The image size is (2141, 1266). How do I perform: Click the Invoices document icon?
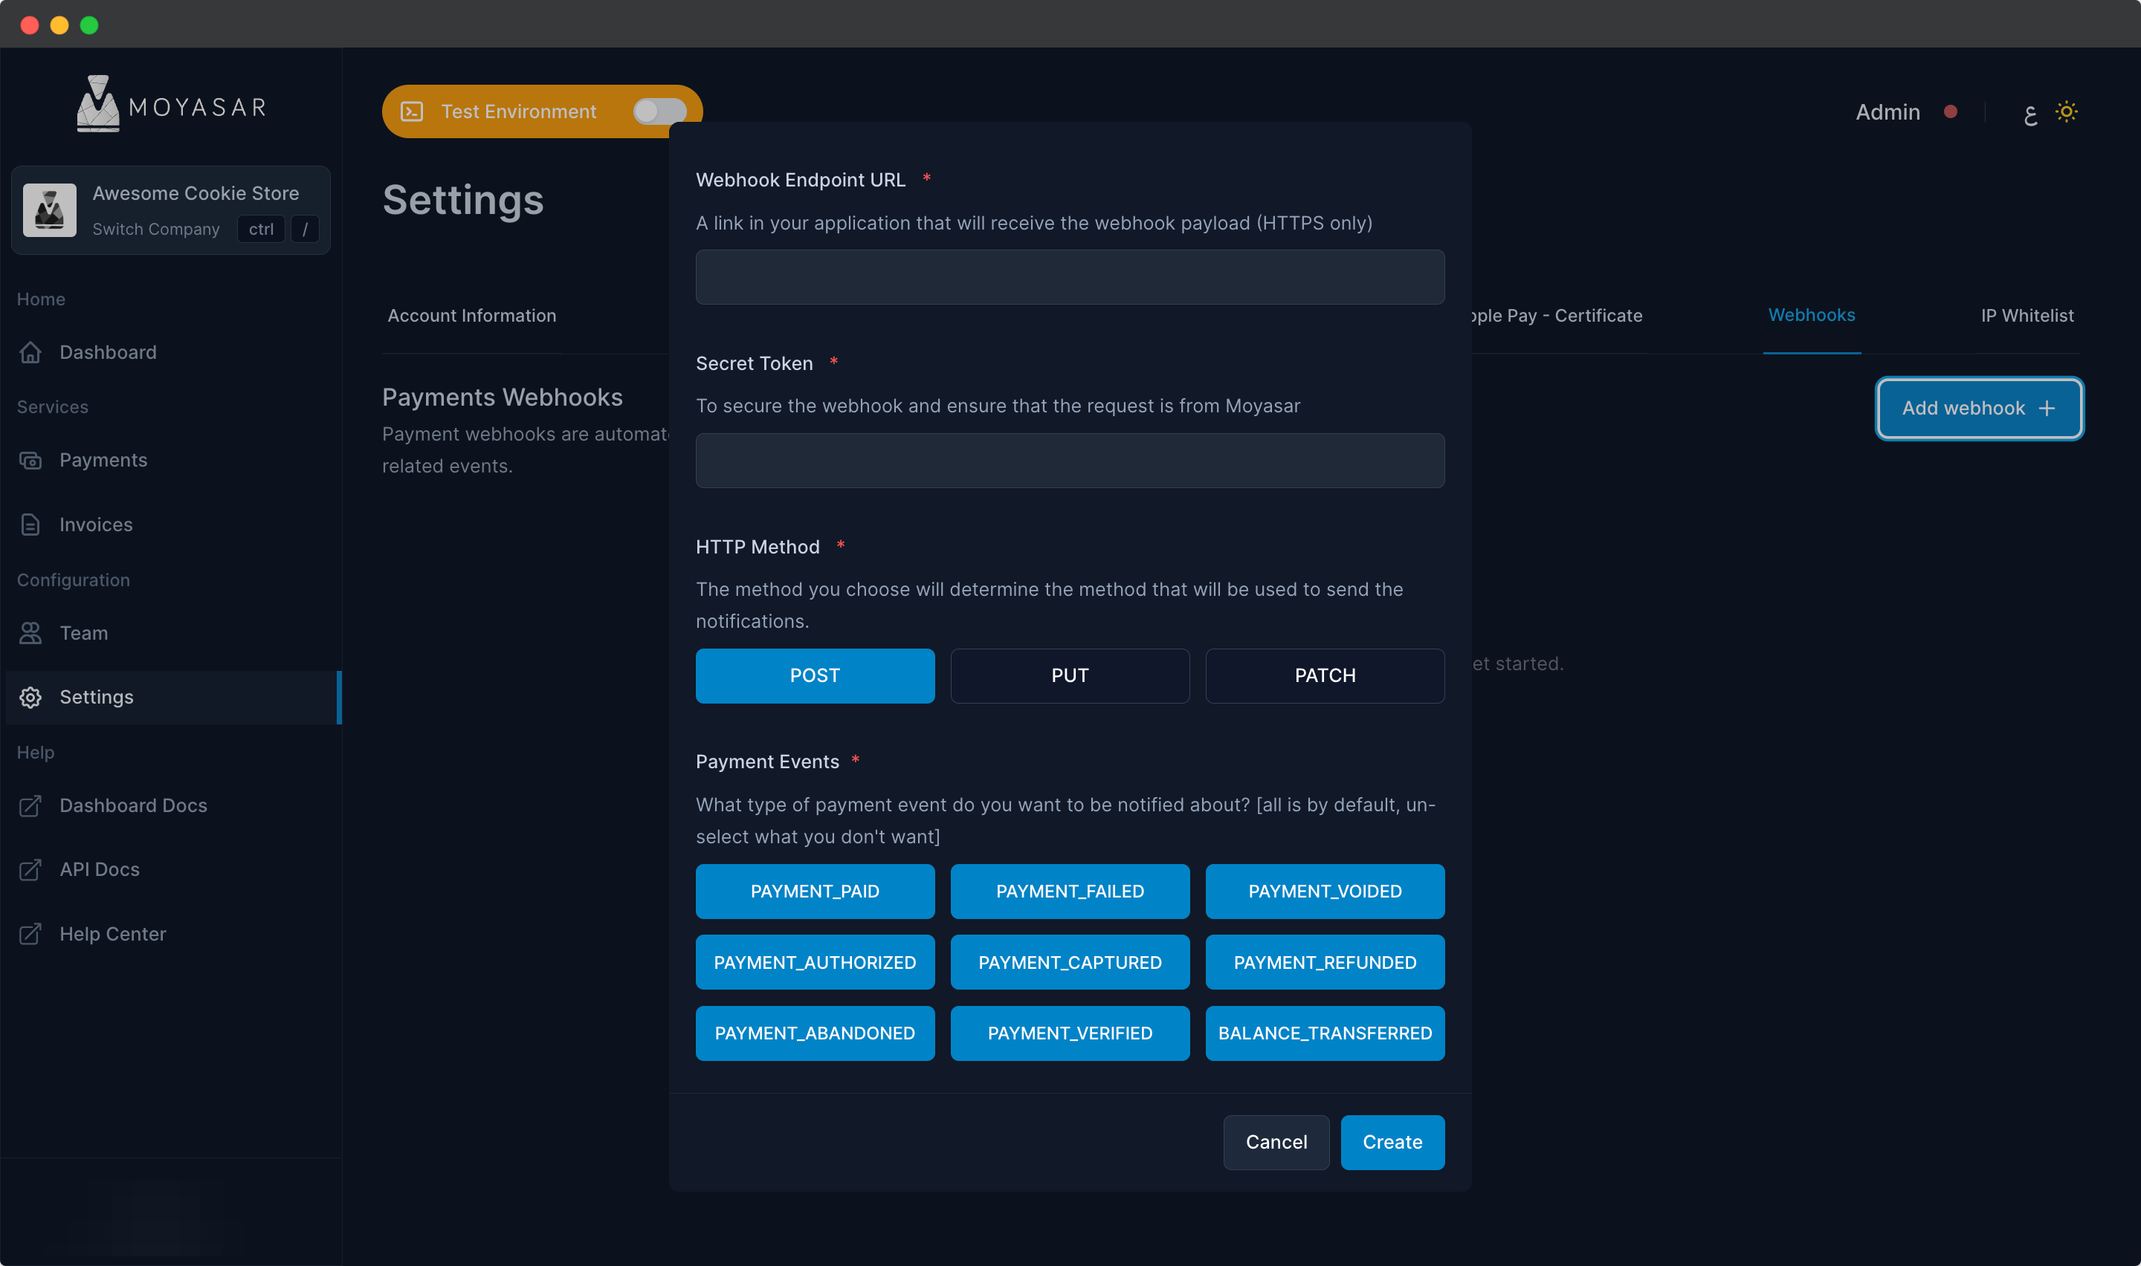(x=30, y=525)
